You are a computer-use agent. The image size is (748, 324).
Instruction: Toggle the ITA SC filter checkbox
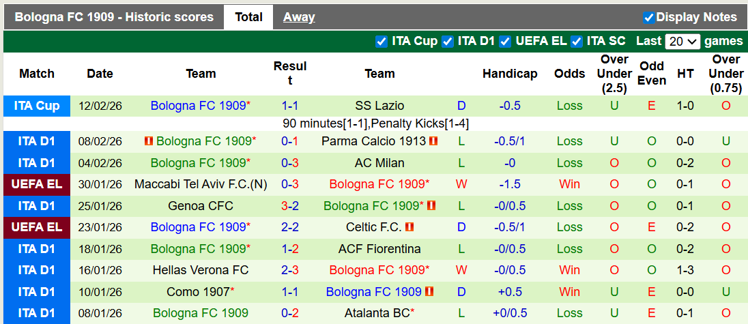(577, 42)
